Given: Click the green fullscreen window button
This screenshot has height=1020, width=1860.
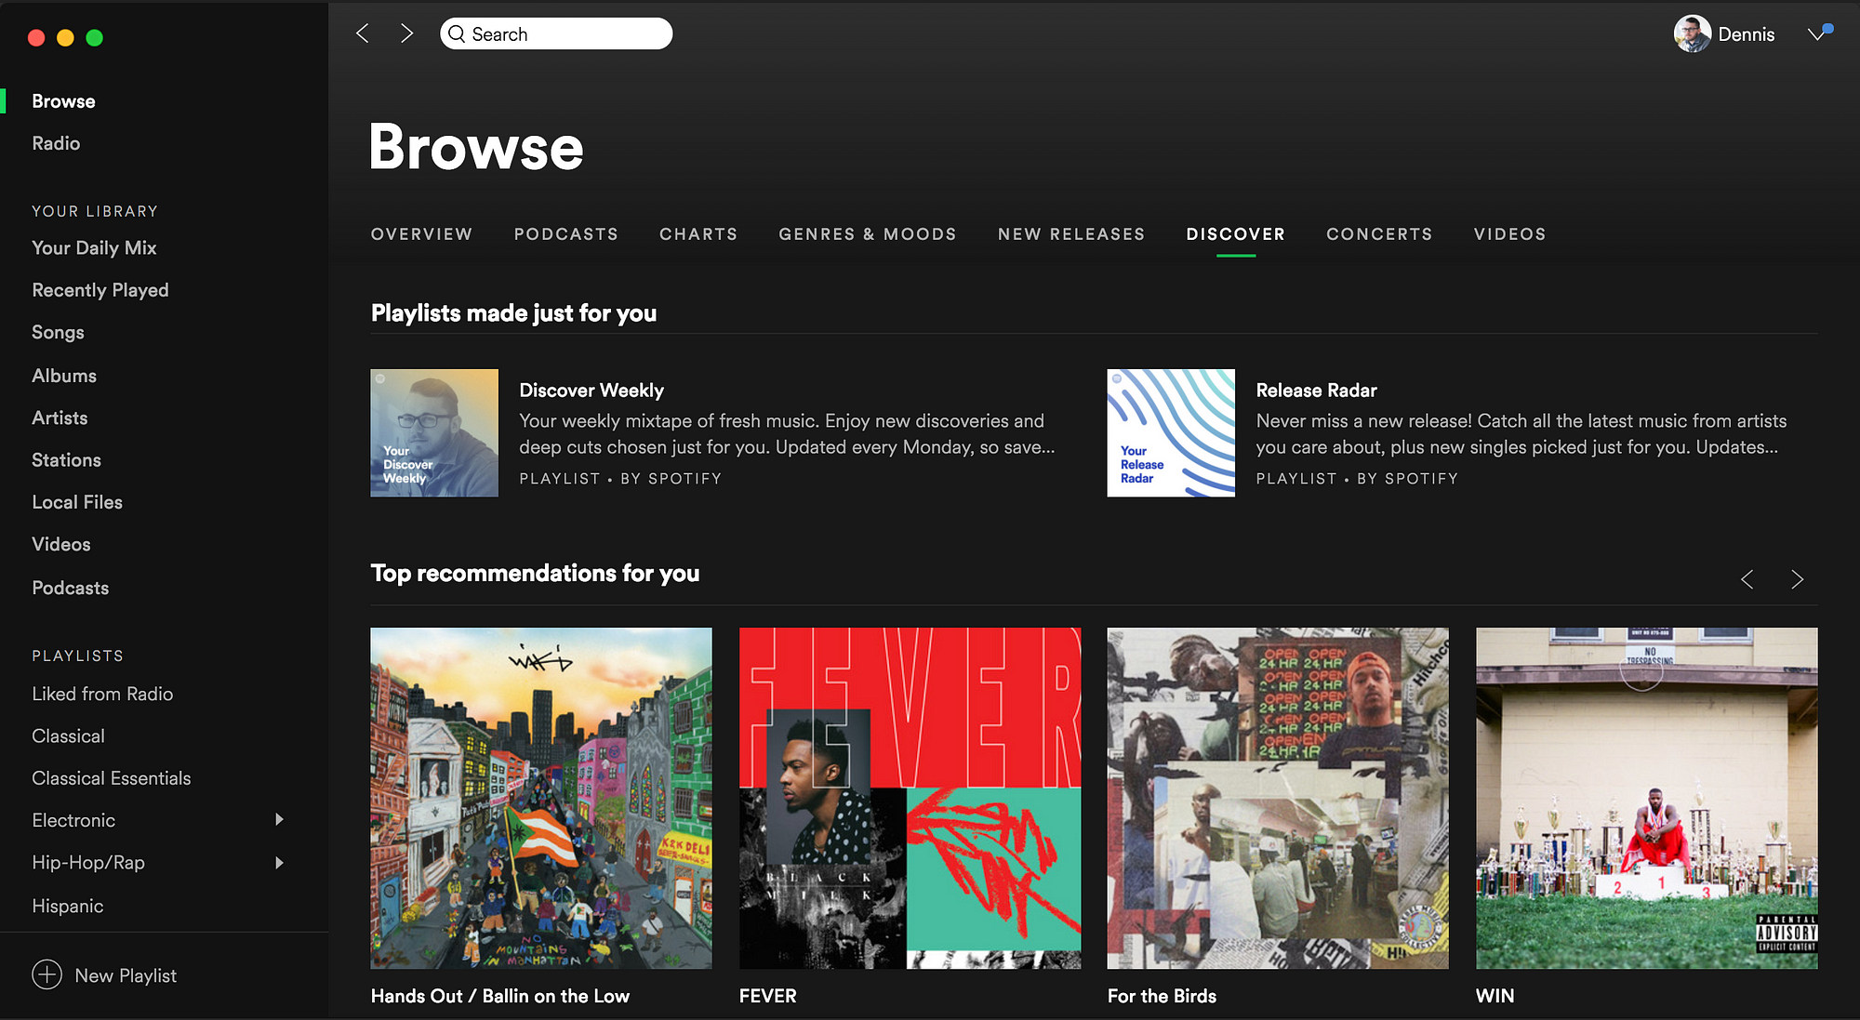Looking at the screenshot, I should (x=94, y=37).
